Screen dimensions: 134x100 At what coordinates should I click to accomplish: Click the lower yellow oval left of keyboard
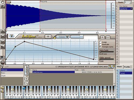click(x=2, y=91)
